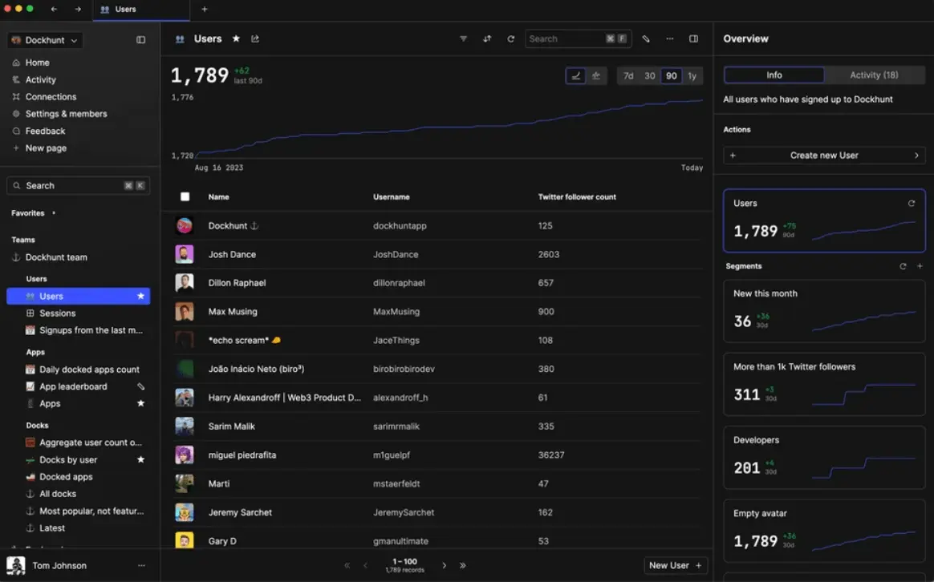The height and width of the screenshot is (582, 934).
Task: Unstar Docks by user in sidebar
Action: [x=140, y=459]
